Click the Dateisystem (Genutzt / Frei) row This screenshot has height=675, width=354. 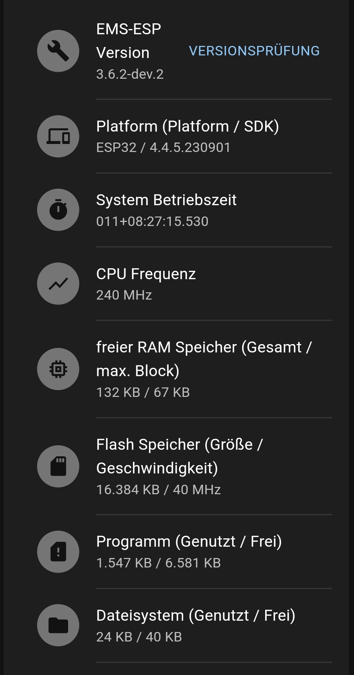[x=196, y=615]
